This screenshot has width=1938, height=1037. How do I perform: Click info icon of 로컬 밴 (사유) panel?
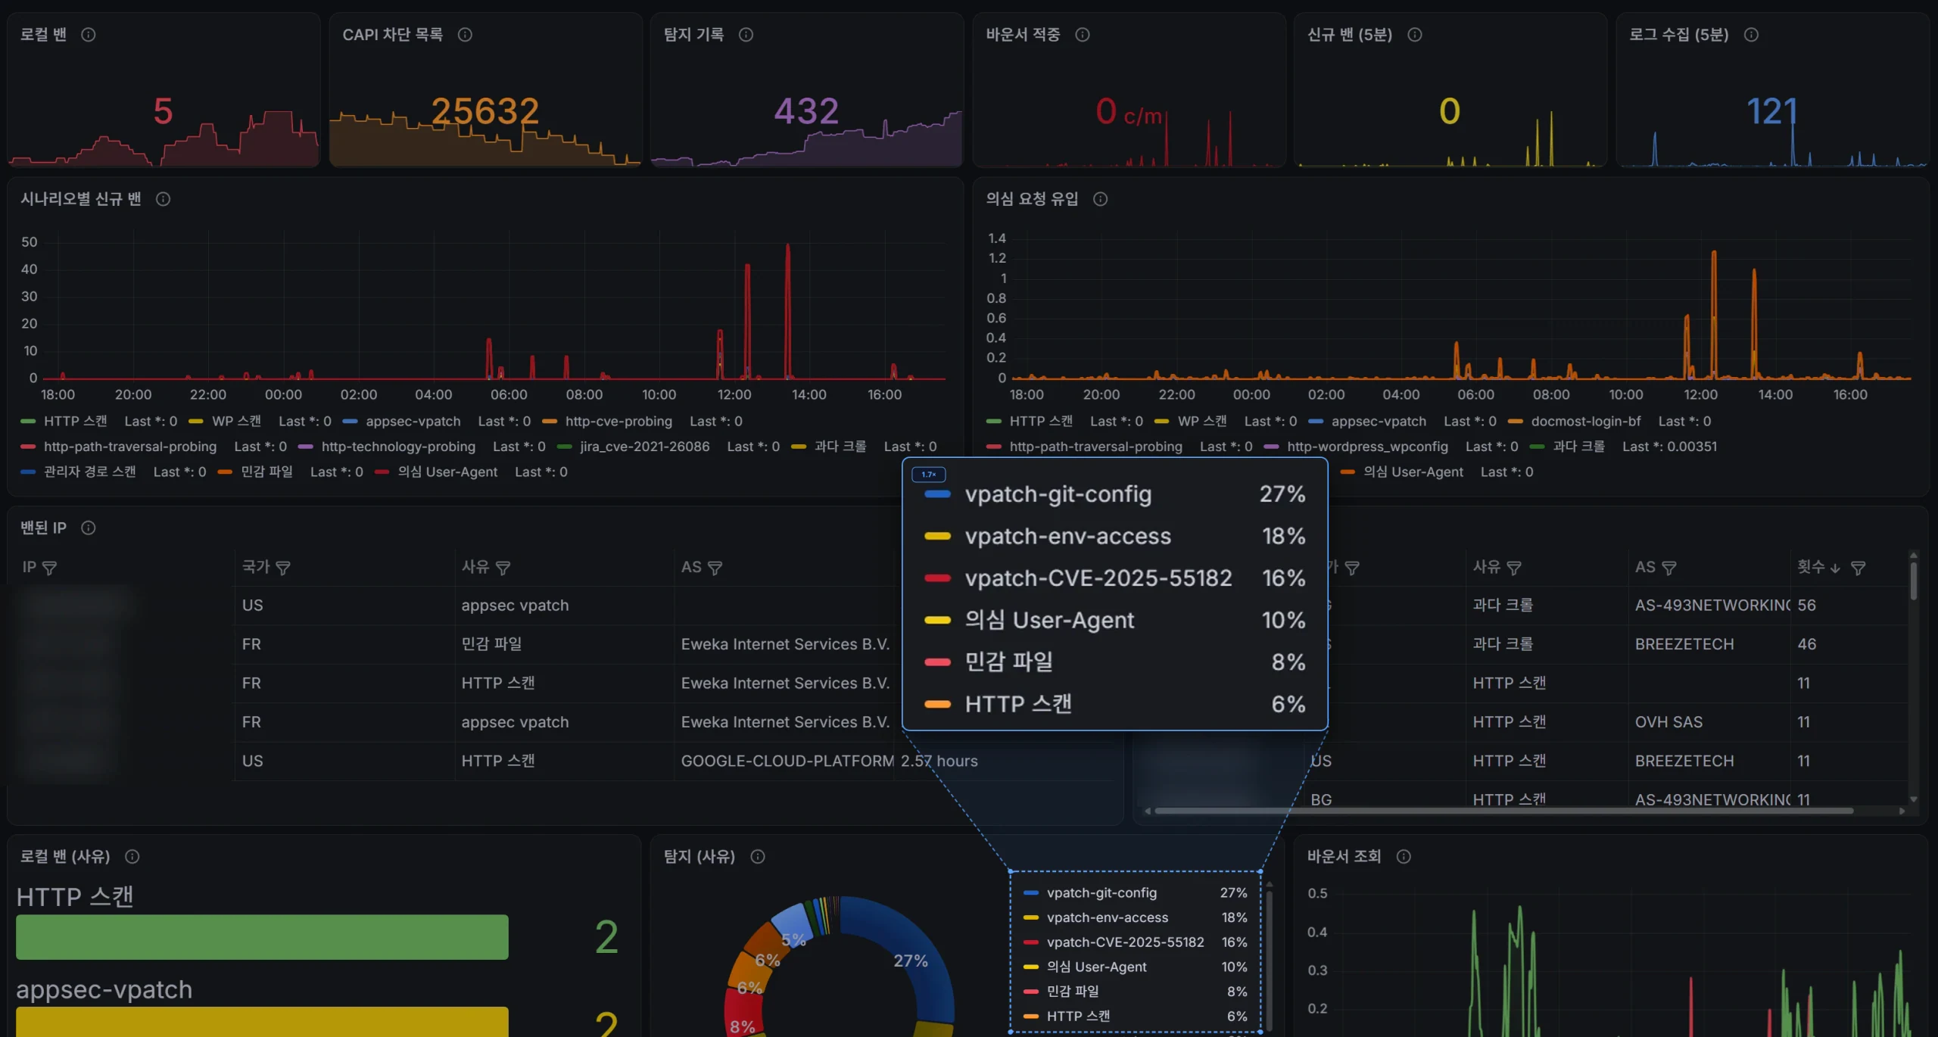point(132,857)
